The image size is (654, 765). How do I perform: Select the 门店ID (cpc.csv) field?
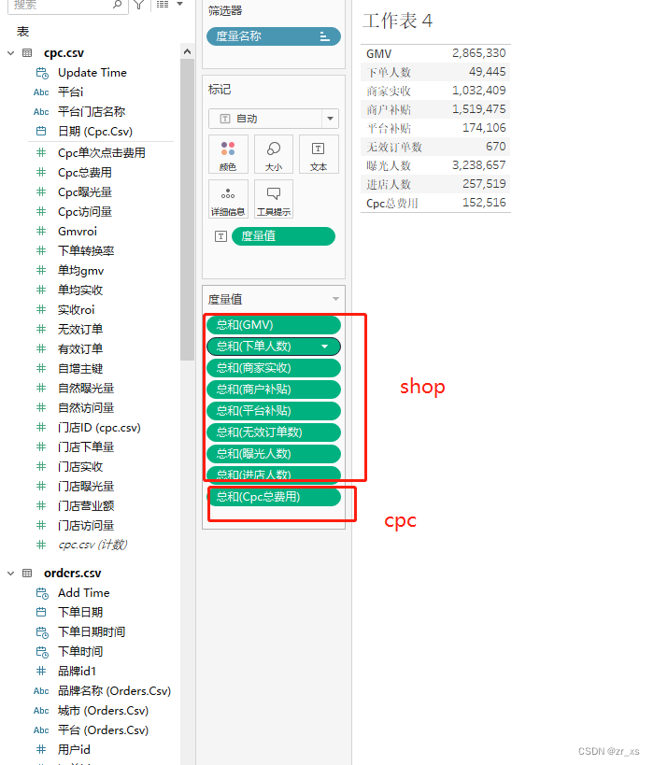coord(99,428)
